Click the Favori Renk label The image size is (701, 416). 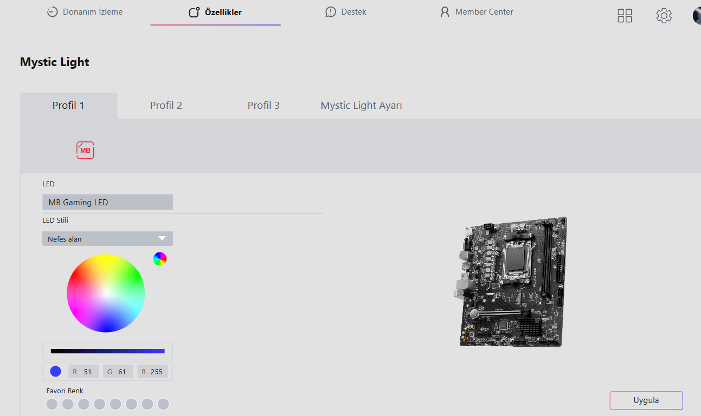pyautogui.click(x=65, y=391)
